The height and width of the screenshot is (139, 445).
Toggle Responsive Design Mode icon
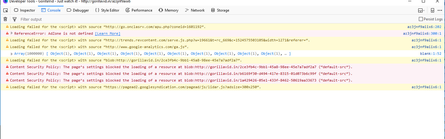[x=432, y=10]
